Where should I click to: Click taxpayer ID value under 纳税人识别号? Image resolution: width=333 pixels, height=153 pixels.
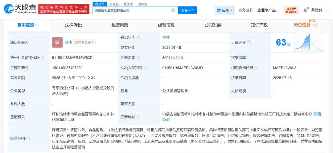183,68
